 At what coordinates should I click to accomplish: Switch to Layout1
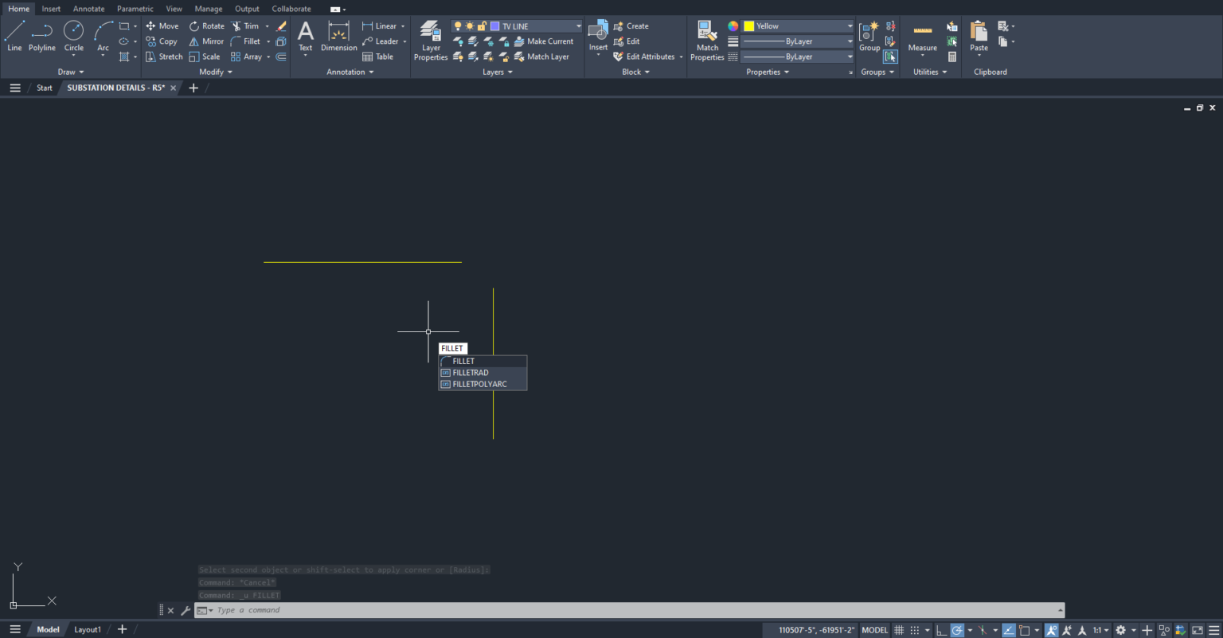pyautogui.click(x=88, y=629)
